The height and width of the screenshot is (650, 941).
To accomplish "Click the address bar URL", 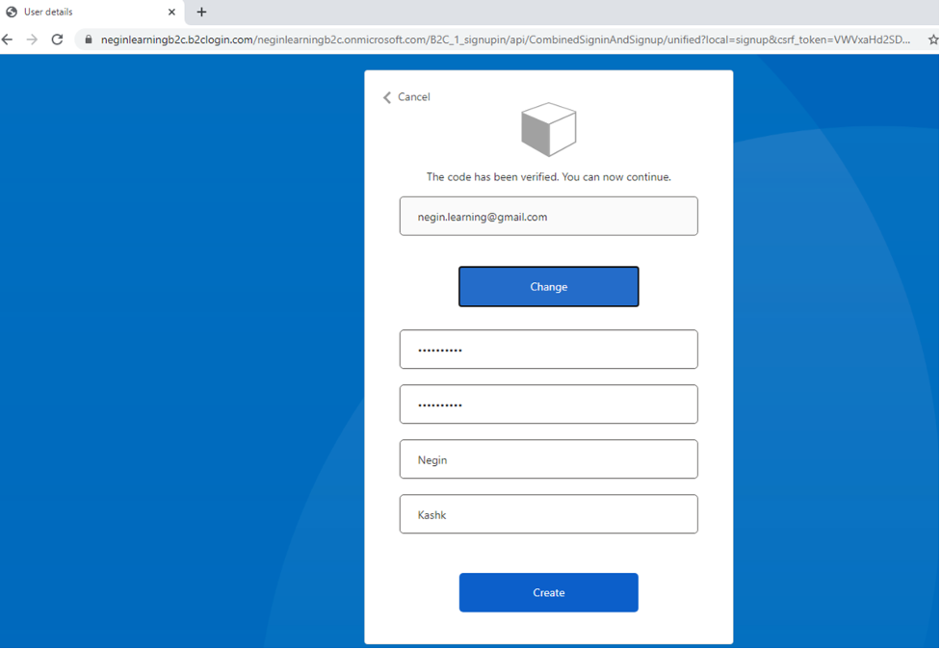I will coord(501,40).
